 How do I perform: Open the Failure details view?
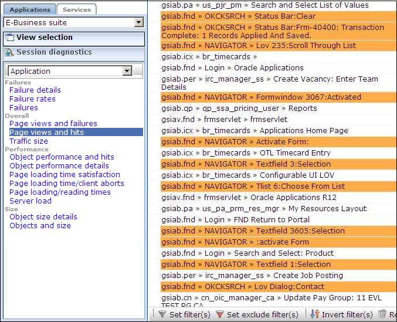tap(35, 90)
